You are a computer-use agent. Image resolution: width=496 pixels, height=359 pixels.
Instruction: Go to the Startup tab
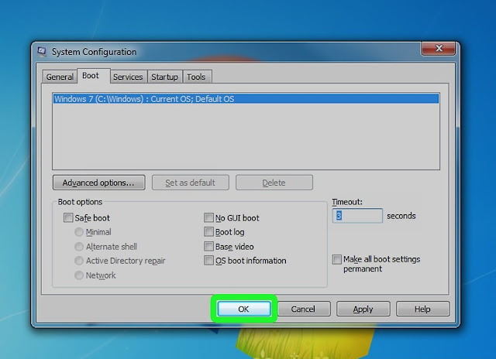164,77
